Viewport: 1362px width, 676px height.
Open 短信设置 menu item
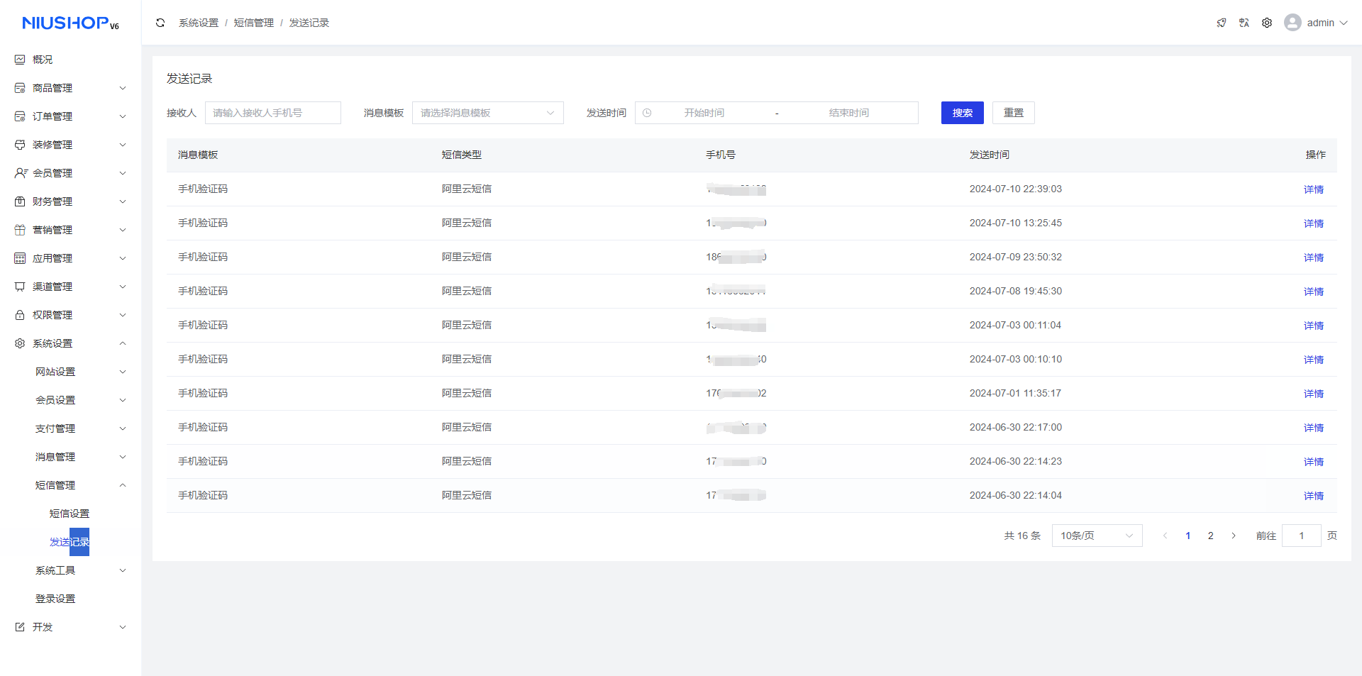click(70, 514)
